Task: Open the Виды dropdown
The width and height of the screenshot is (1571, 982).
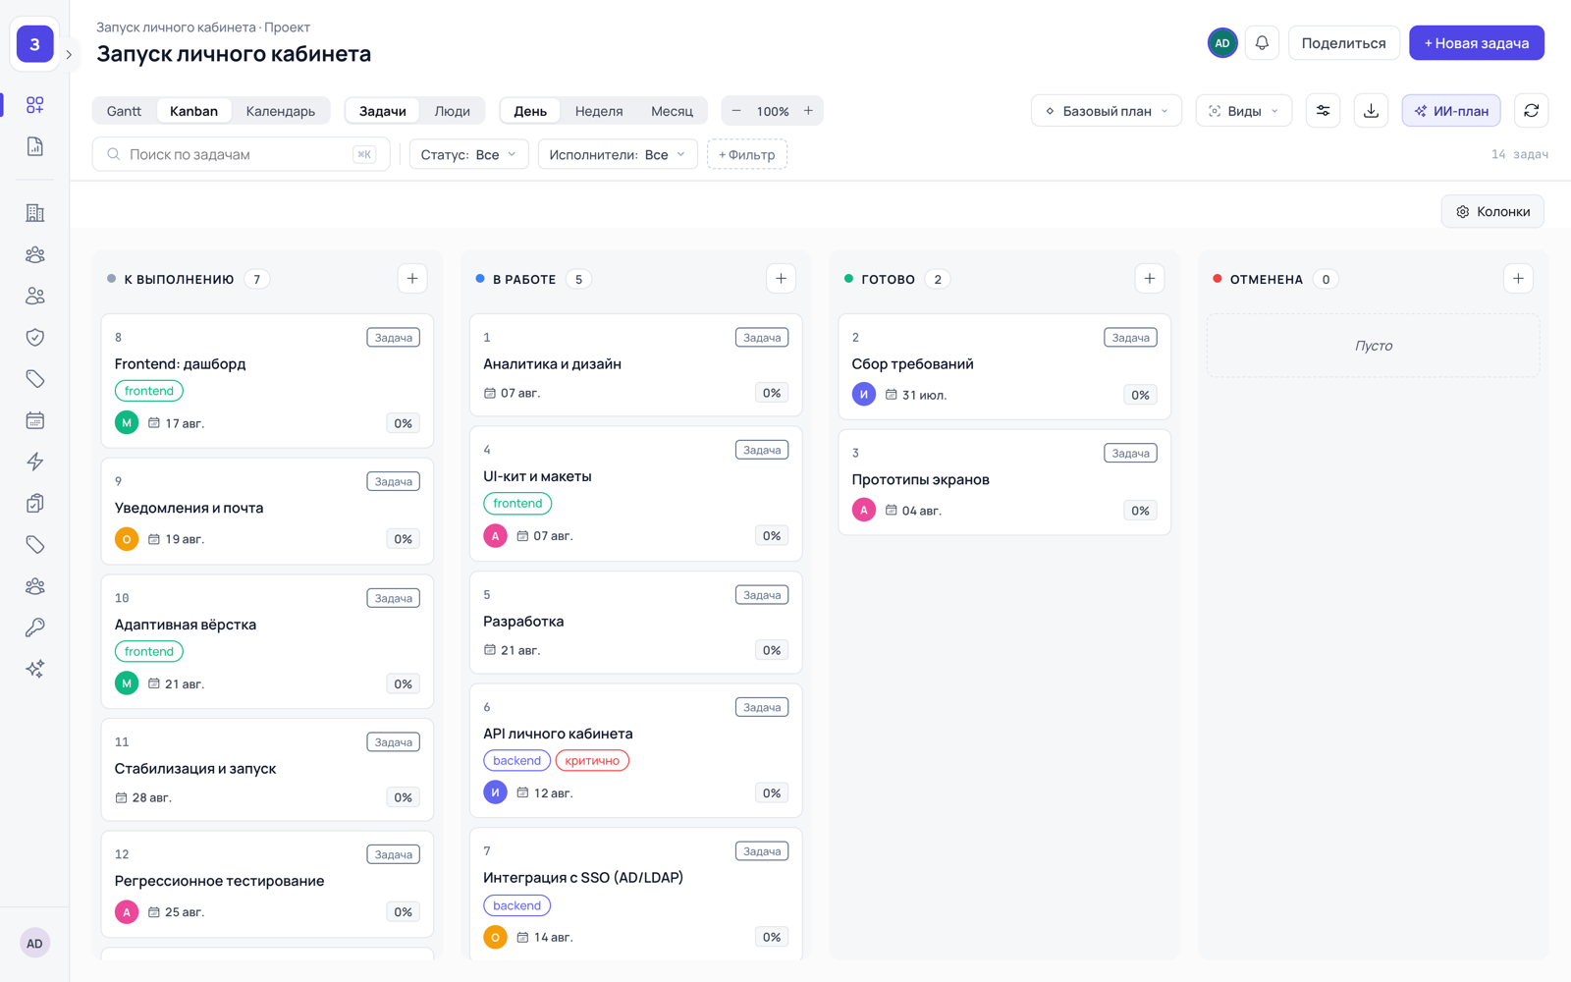Action: (1243, 111)
